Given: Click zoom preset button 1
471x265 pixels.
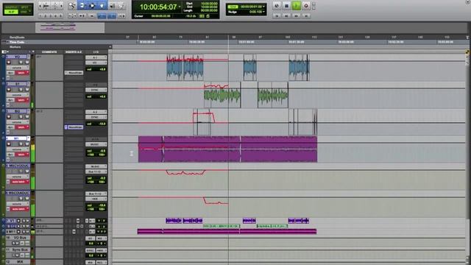Looking at the screenshot, I should [x=40, y=15].
